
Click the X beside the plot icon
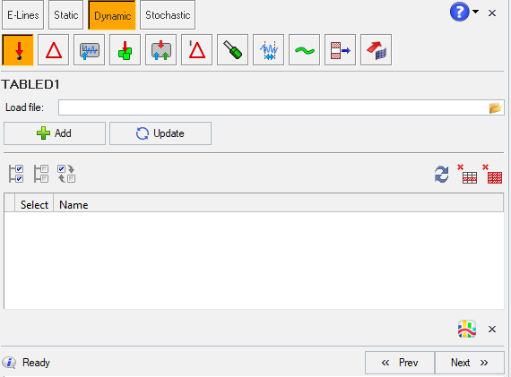[492, 330]
